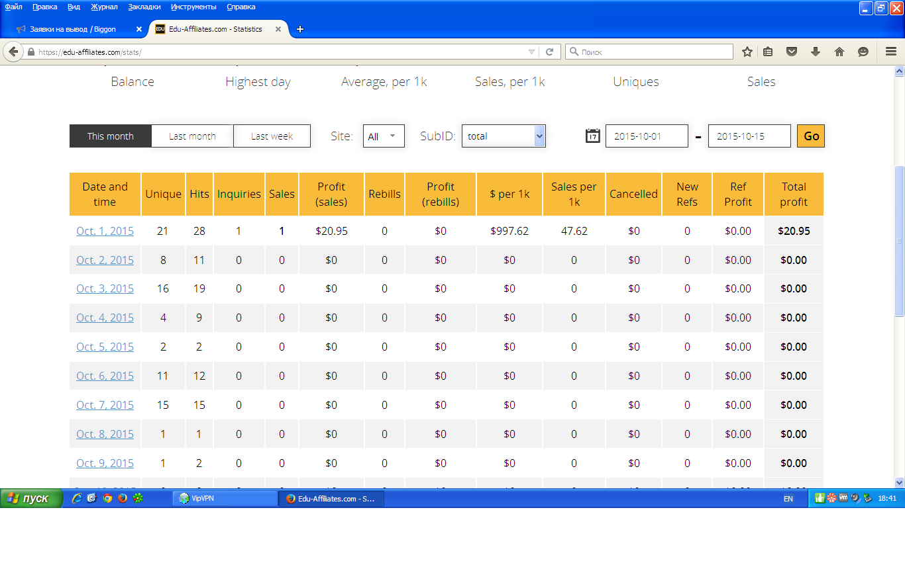
Task: Open the Site "All" dropdown
Action: 384,136
